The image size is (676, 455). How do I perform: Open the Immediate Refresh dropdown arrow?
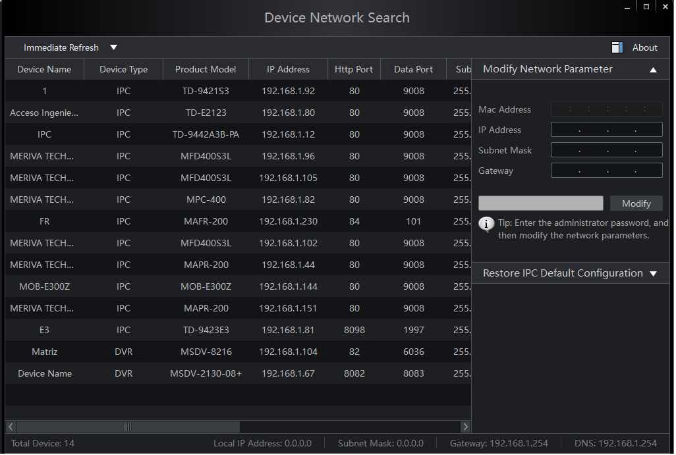click(113, 47)
